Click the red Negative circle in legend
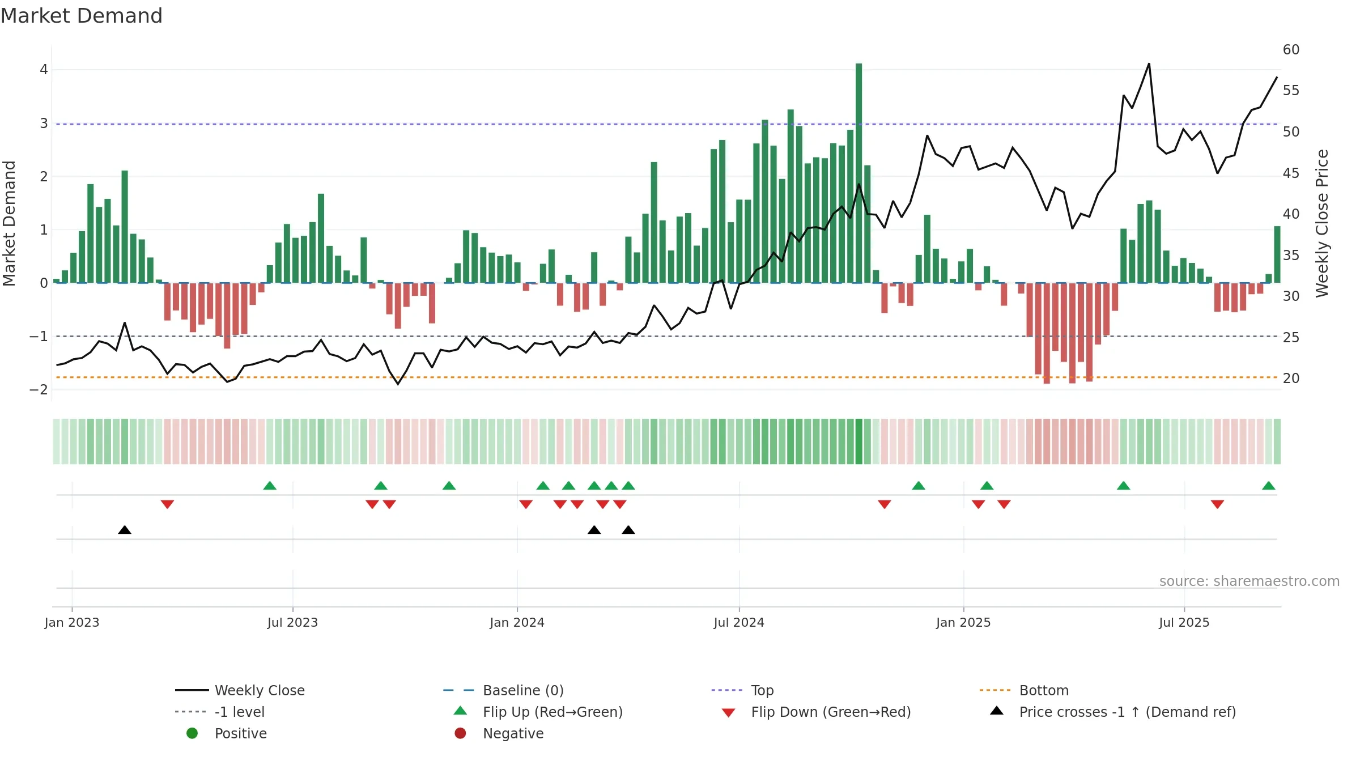1360x765 pixels. [461, 733]
